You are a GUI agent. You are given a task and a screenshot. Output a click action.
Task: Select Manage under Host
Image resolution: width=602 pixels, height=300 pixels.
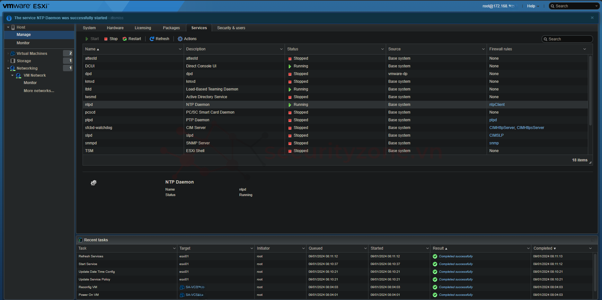(39, 35)
